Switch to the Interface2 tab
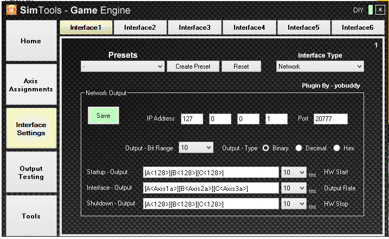The width and height of the screenshot is (389, 239). 140,28
